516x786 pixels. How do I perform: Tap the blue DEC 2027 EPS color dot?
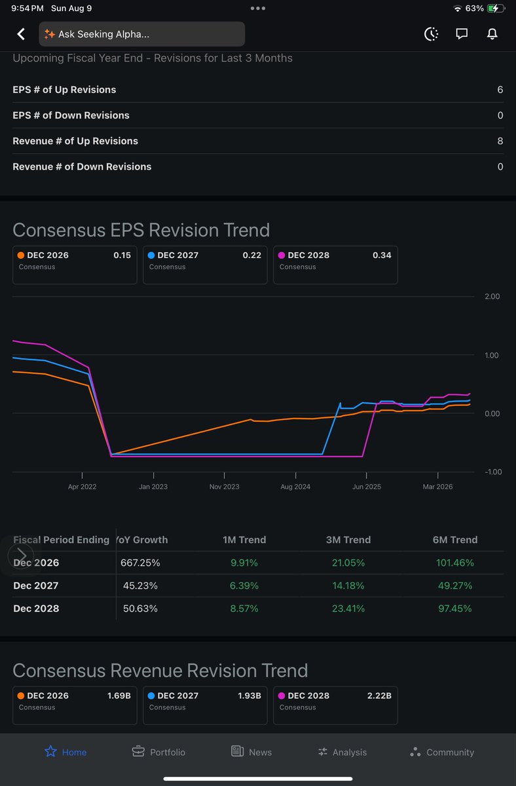(x=152, y=255)
